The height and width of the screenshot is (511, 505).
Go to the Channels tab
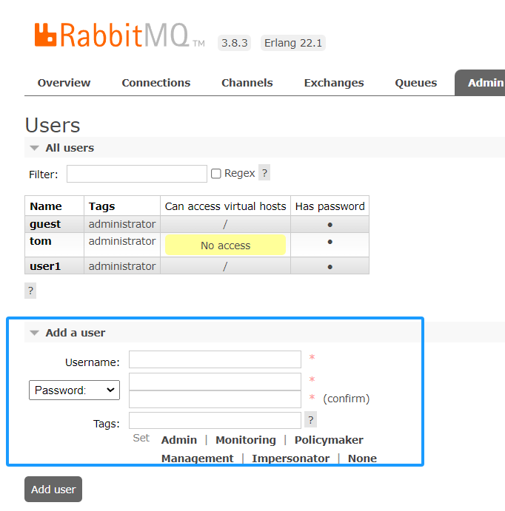pos(247,83)
